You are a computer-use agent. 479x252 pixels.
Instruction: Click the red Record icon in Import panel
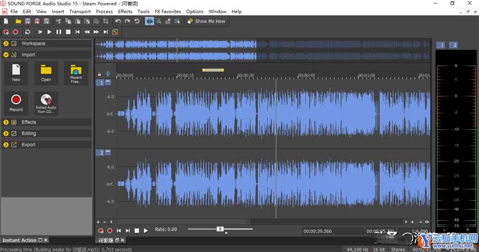tap(16, 101)
